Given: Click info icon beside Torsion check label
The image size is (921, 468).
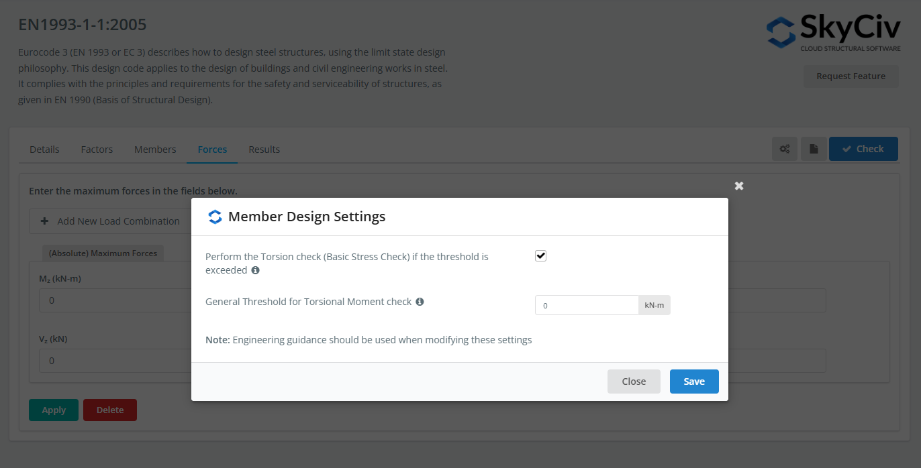Looking at the screenshot, I should coord(255,270).
